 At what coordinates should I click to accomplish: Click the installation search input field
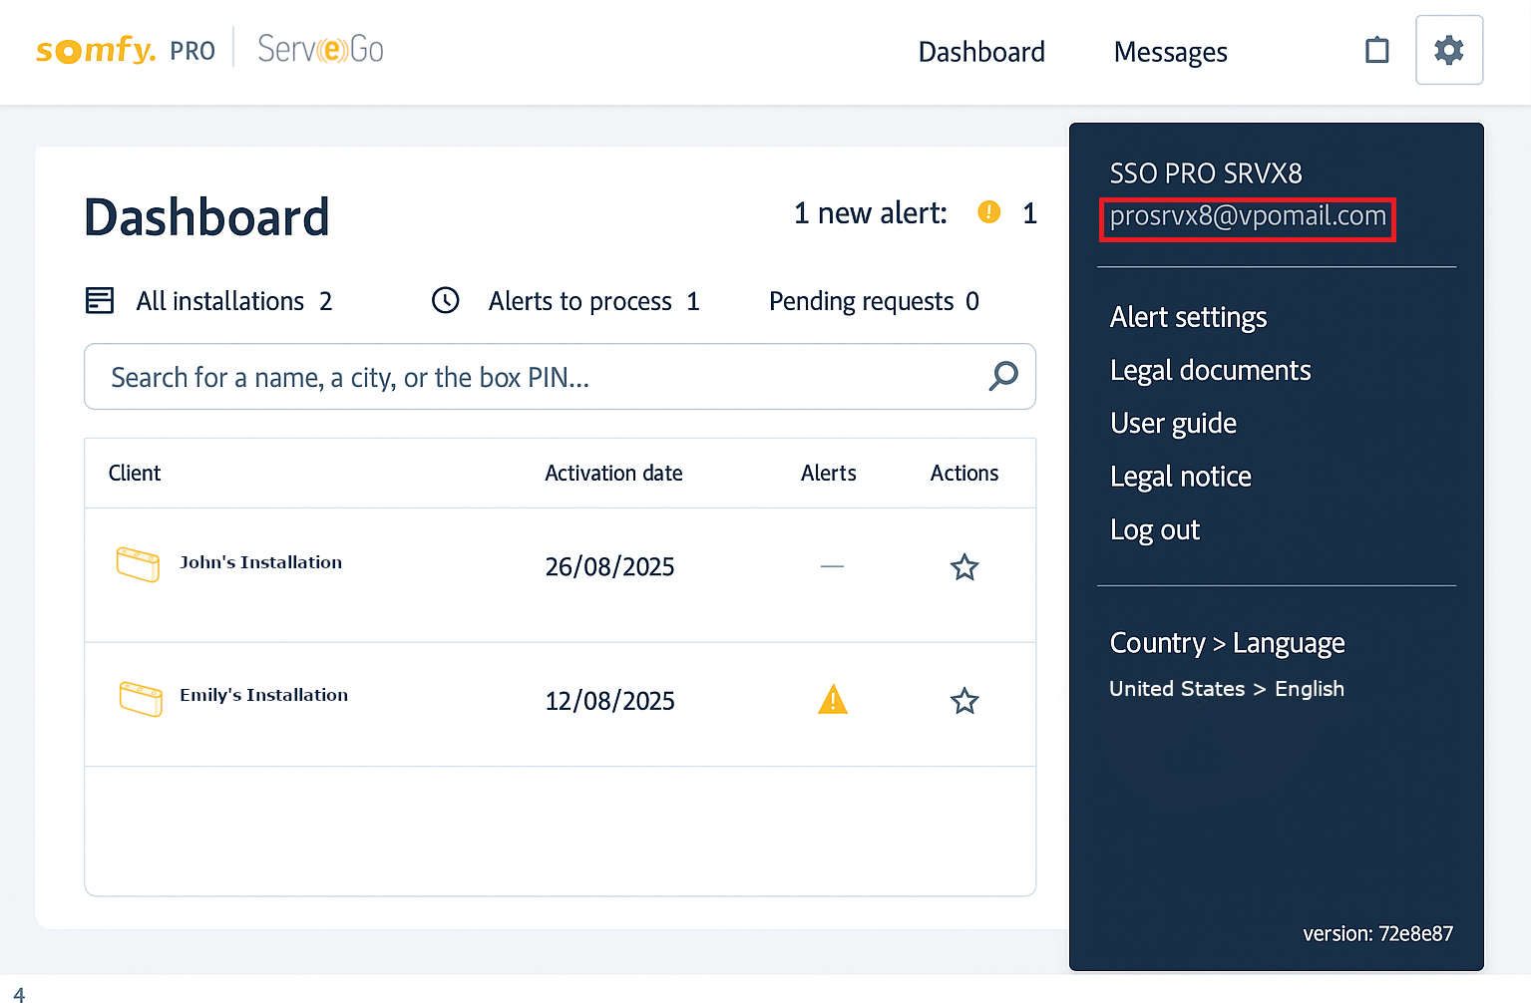click(x=499, y=376)
